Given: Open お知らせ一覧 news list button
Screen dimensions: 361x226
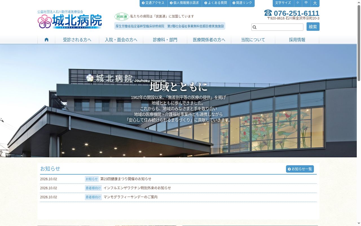Looking at the screenshot, I should pos(300,169).
